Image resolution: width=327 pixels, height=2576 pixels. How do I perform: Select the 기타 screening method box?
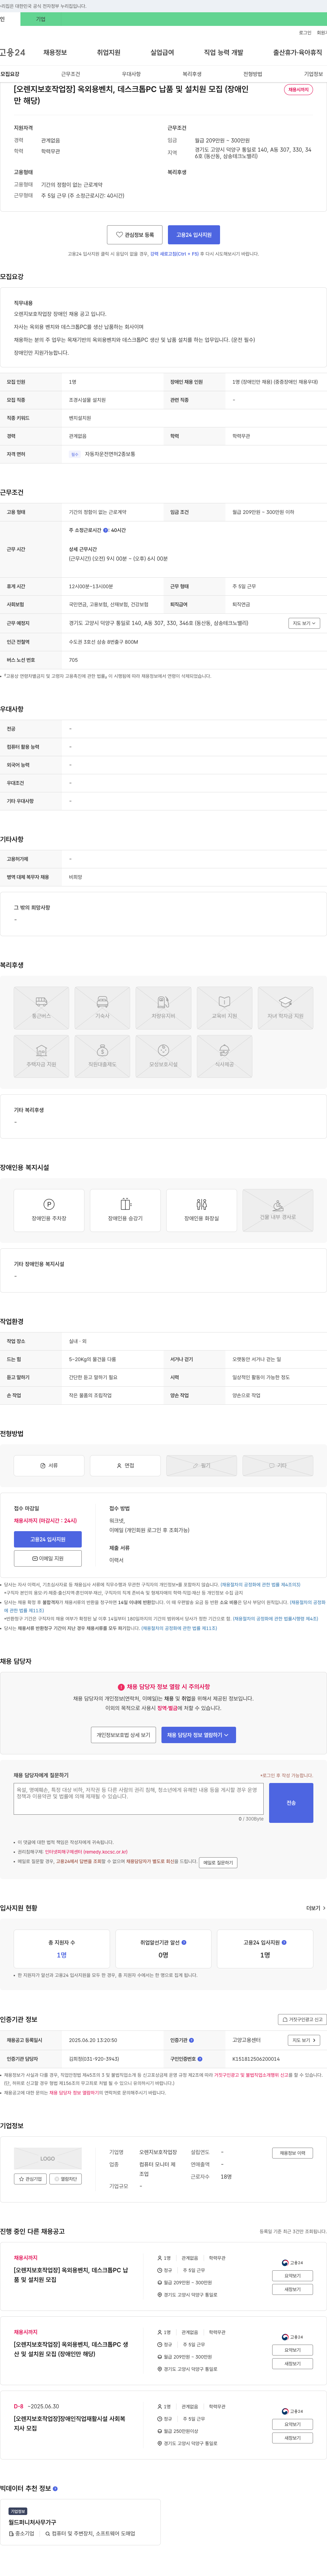coord(278,1465)
